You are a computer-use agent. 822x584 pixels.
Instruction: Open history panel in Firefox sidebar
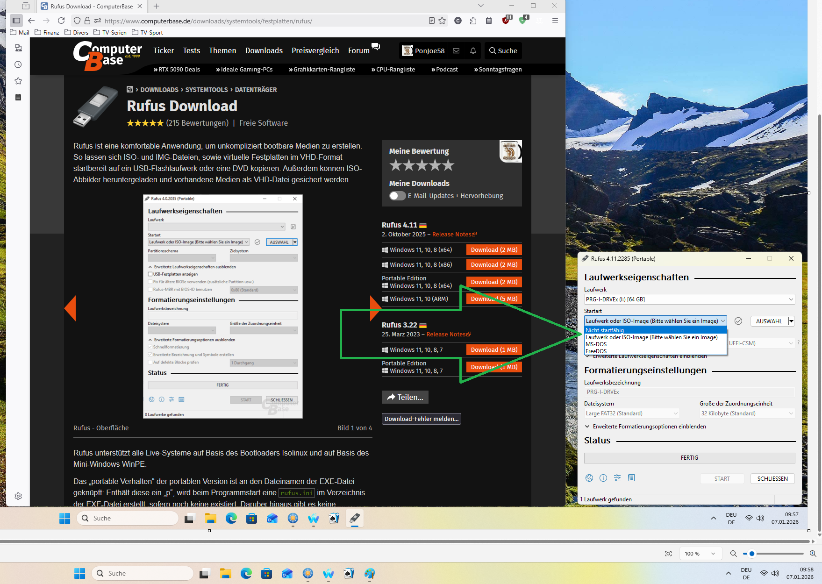coord(18,64)
